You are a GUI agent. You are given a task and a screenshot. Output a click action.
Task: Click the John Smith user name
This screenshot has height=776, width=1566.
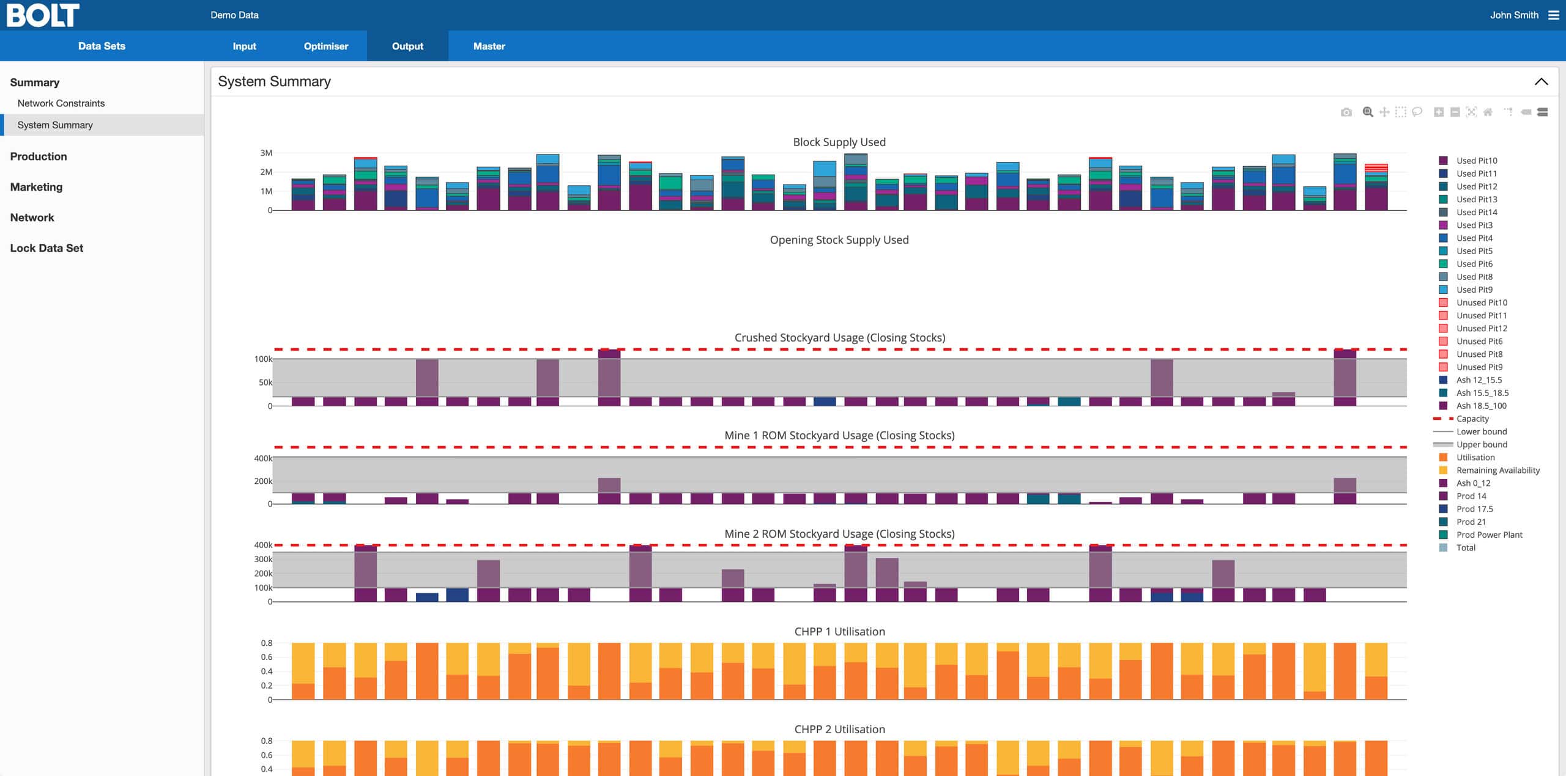1514,15
